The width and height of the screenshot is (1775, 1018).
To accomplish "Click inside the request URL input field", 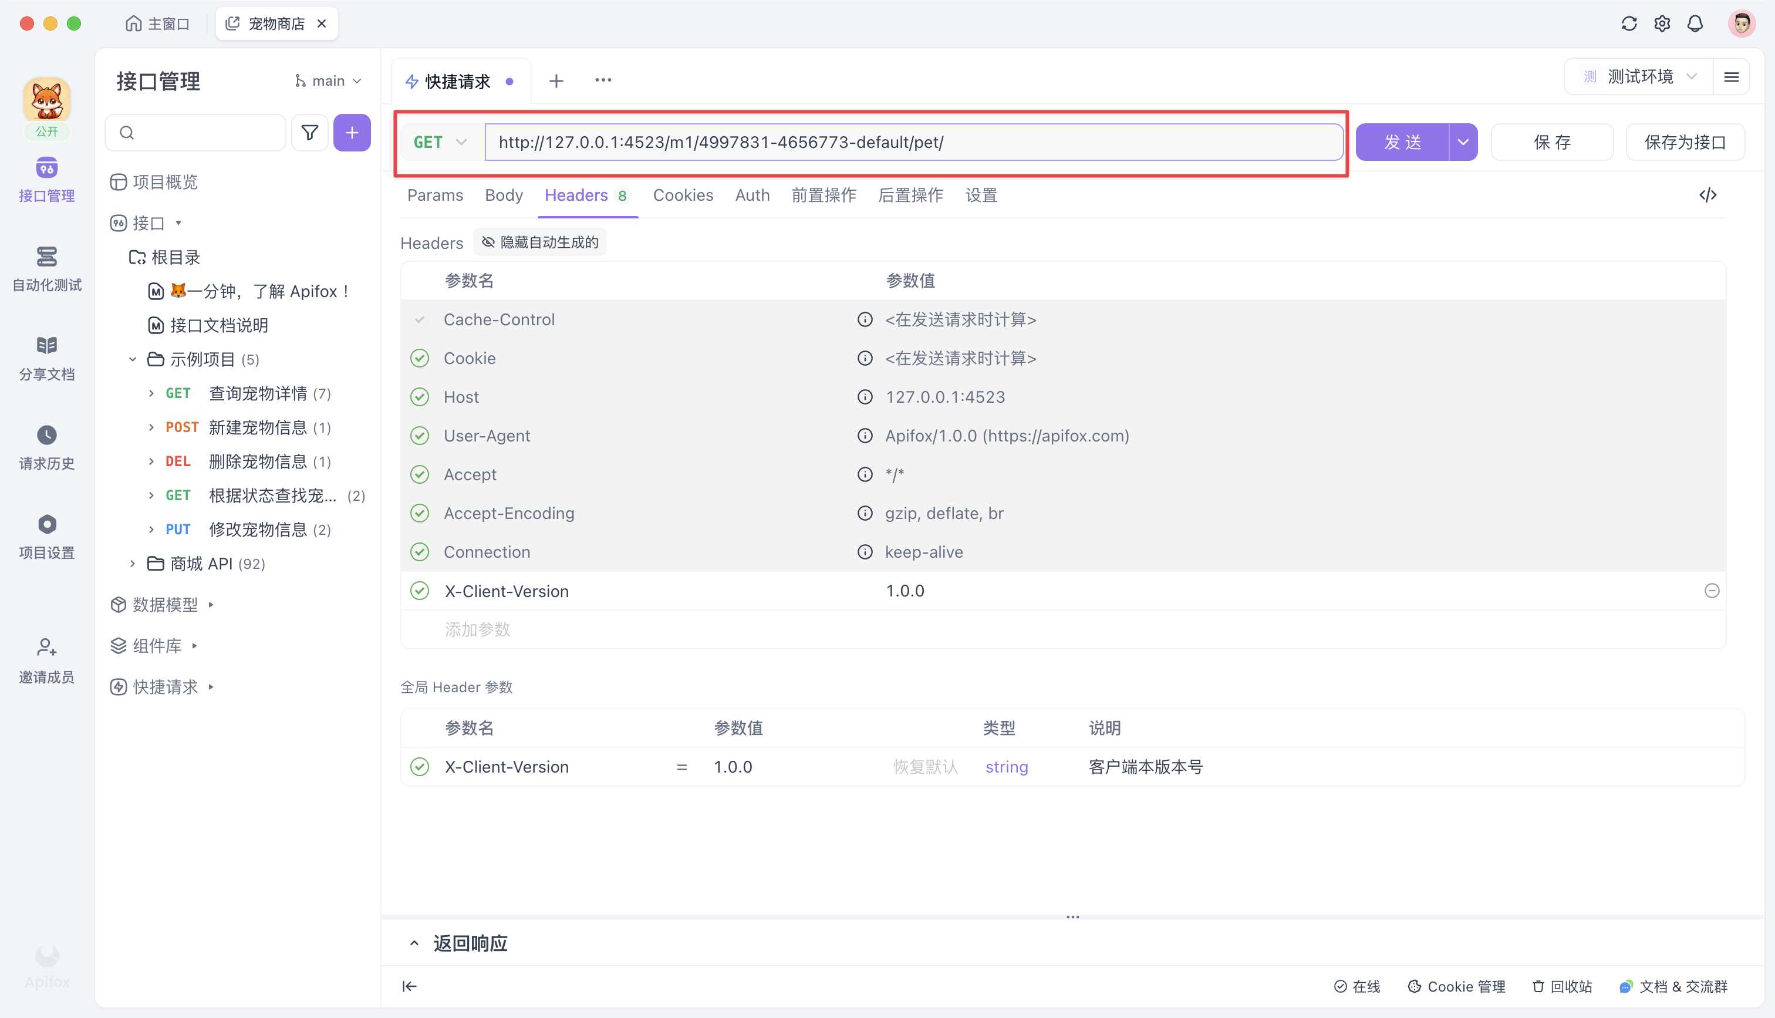I will (909, 141).
